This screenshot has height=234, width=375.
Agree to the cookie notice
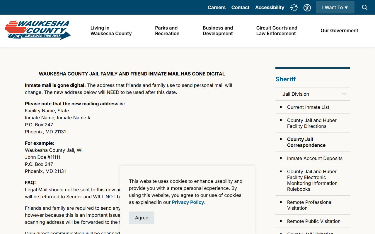point(142,218)
